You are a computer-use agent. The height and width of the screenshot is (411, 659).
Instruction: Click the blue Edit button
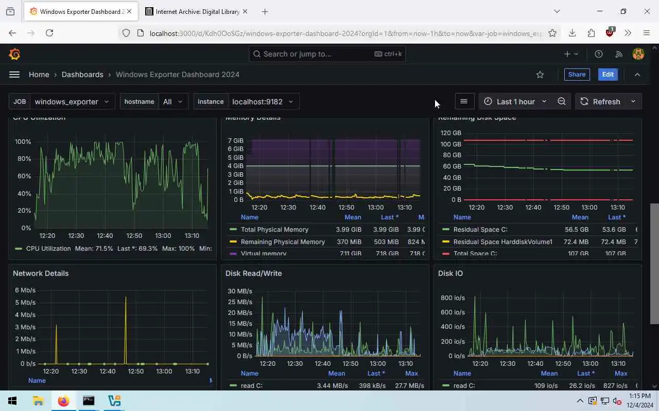(608, 74)
